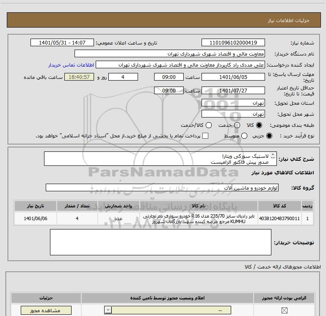Screen dimensions: 326x316
Task: Click the مشاهده مجوز button
Action: point(46,310)
